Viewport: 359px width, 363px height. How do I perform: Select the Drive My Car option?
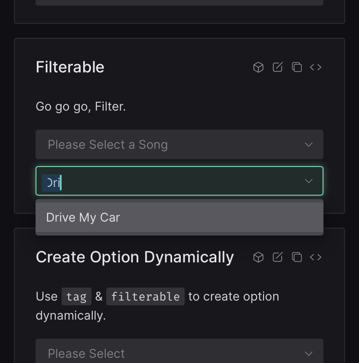(82, 217)
